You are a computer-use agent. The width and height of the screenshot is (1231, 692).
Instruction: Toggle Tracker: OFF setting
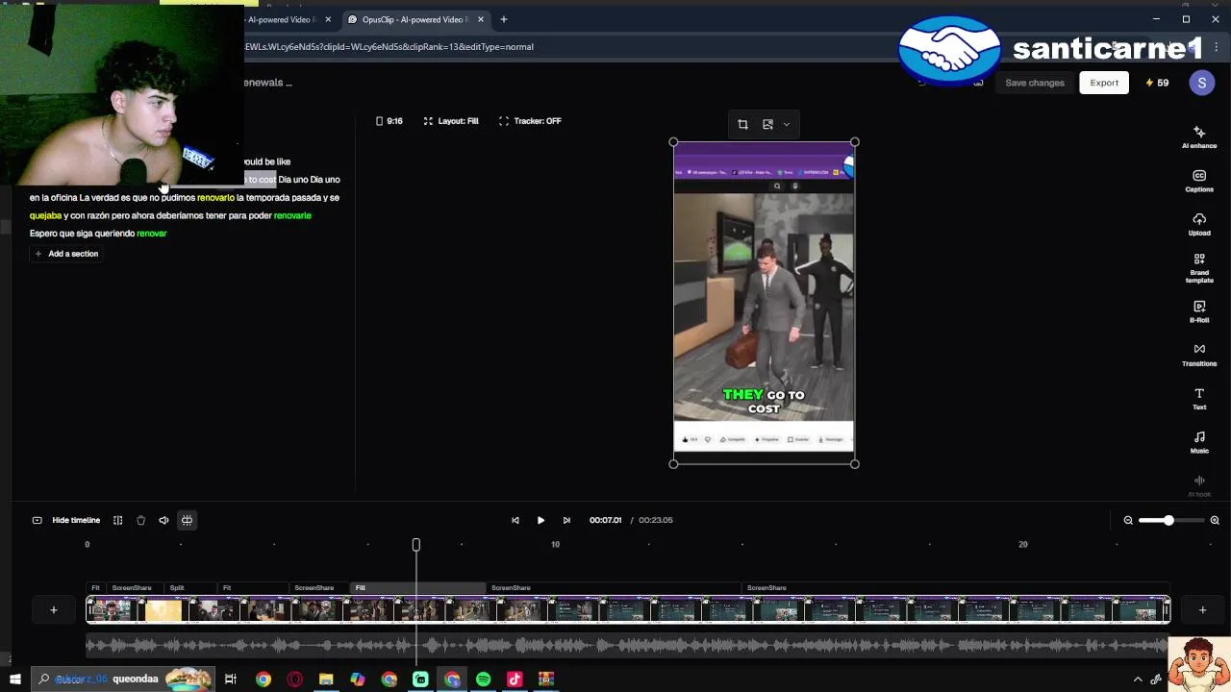[530, 121]
